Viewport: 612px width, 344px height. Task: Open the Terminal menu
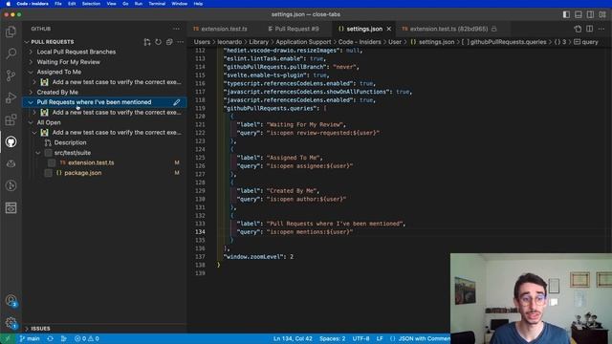point(157,4)
